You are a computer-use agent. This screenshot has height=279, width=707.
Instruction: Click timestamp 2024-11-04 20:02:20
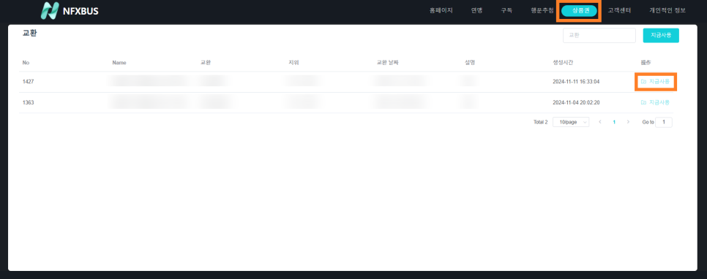pos(576,102)
